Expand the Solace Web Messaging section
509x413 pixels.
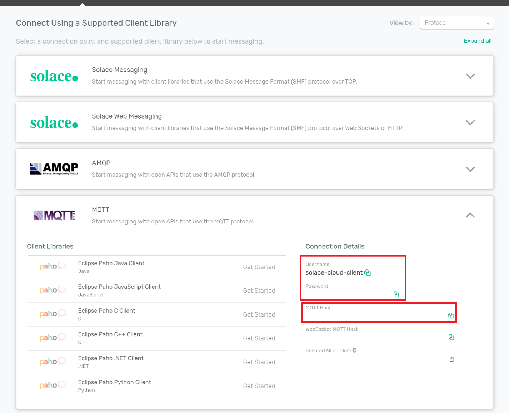point(470,122)
